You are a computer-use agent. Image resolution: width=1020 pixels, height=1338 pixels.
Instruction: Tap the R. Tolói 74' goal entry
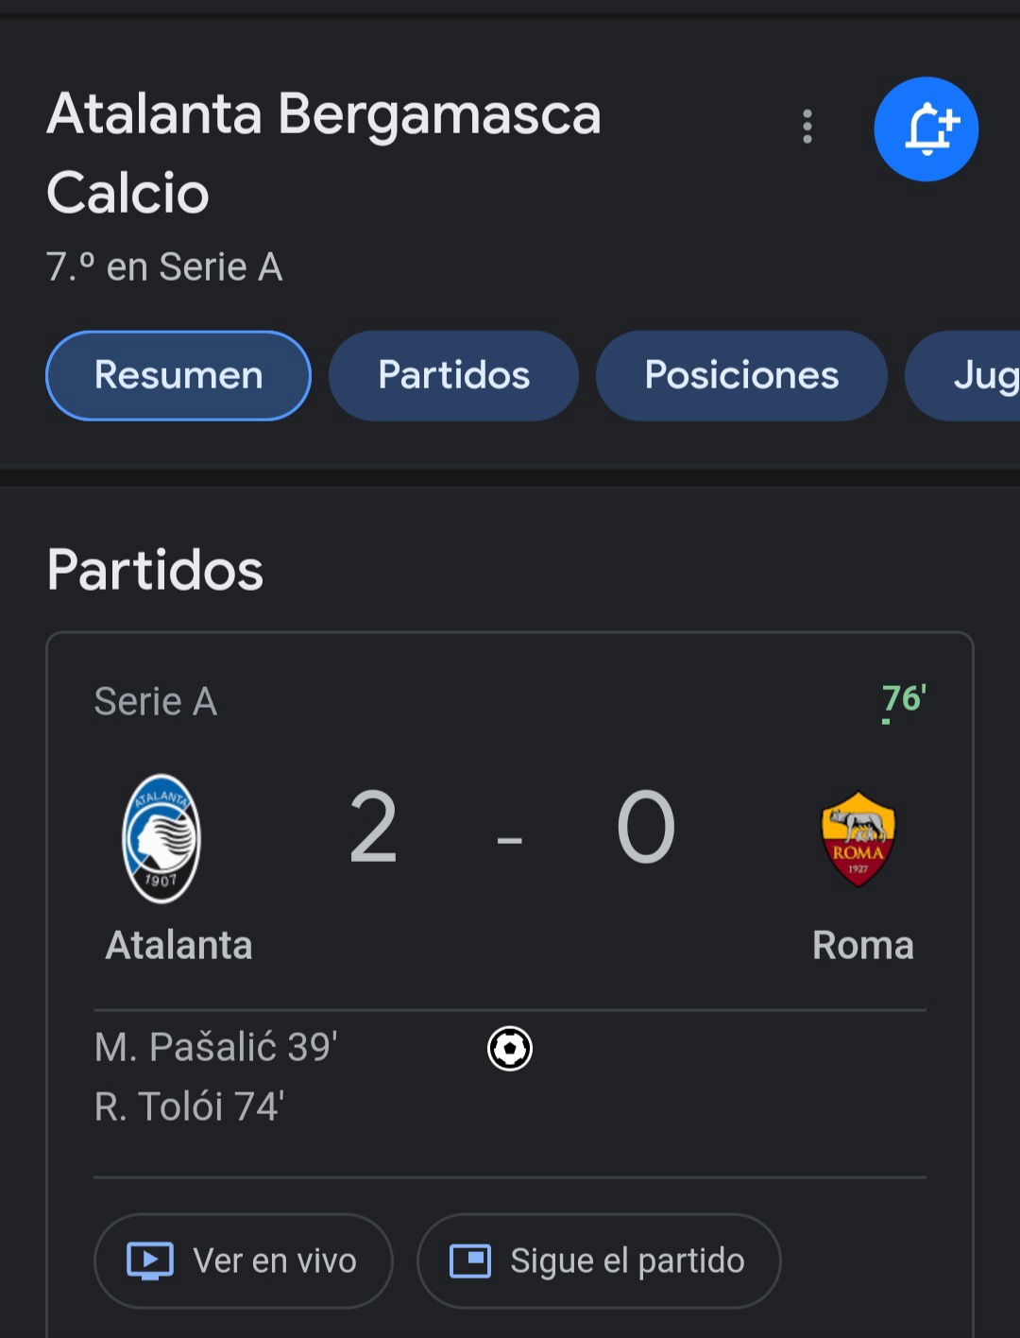point(190,1106)
